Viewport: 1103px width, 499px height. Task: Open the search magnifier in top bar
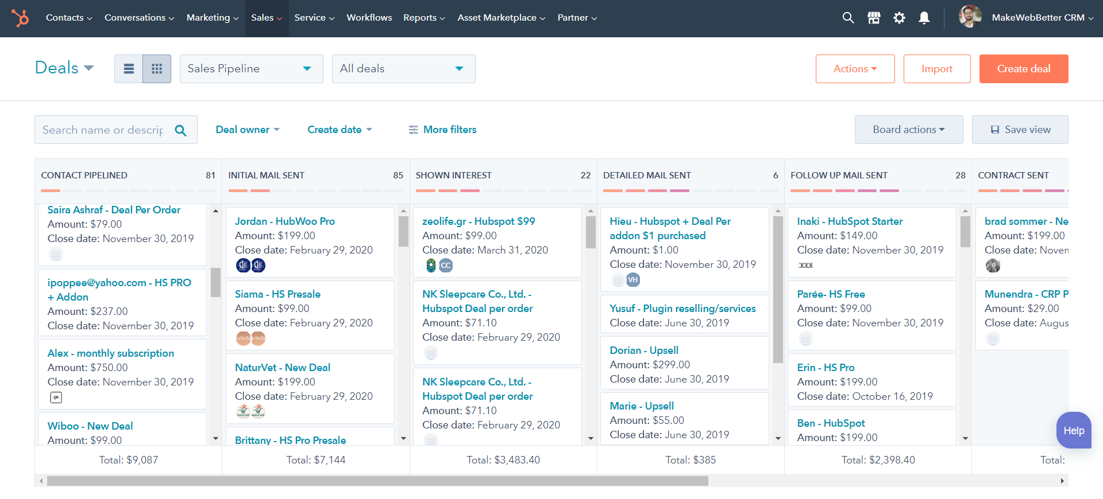pos(848,18)
